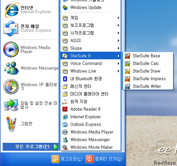This screenshot has height=166, width=177.
Task: Click the 그림판 paint brushes icon
Action: 11,124
